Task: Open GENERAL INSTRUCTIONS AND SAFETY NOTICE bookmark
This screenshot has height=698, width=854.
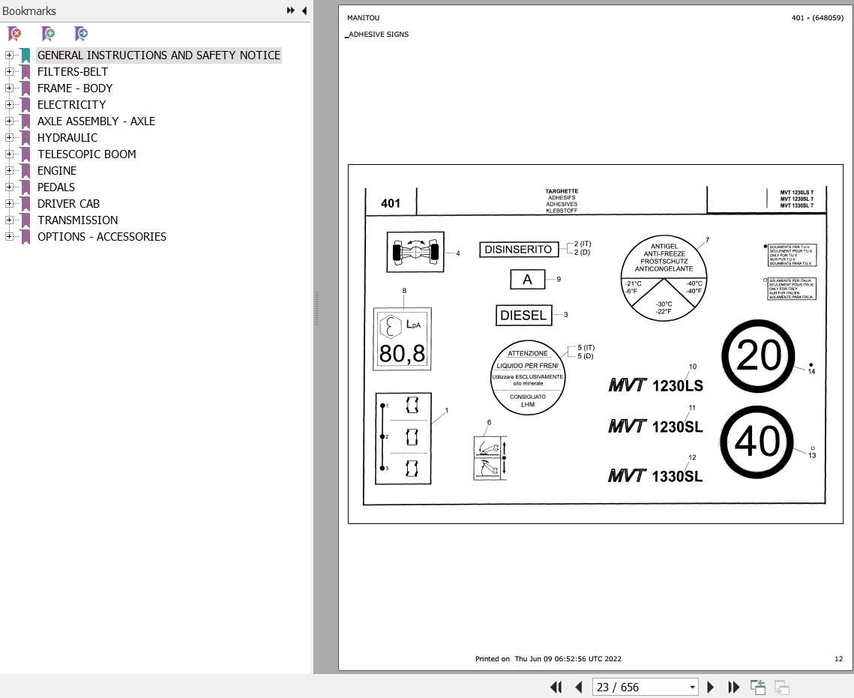Action: coord(159,55)
